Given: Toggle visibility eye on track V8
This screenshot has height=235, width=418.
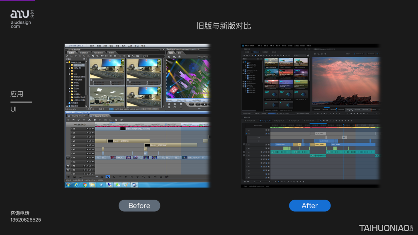Looking at the screenshot, I should point(93,129).
